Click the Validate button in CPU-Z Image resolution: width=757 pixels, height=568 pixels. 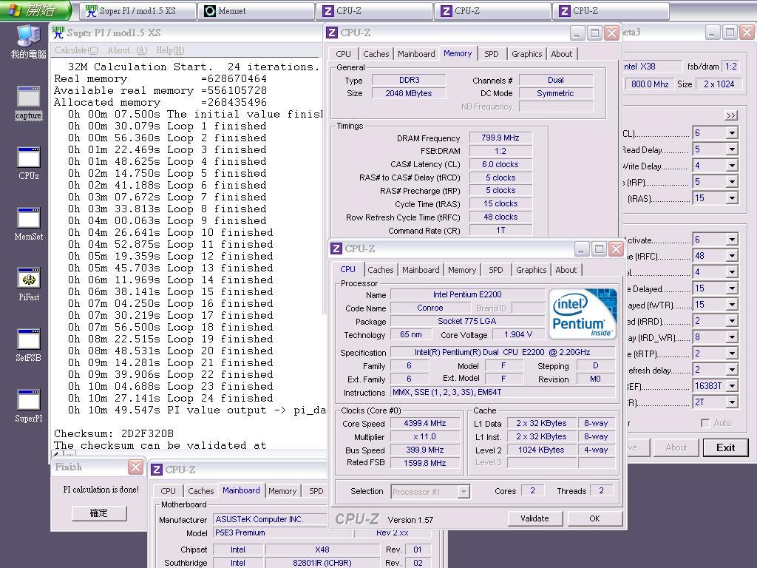click(534, 518)
